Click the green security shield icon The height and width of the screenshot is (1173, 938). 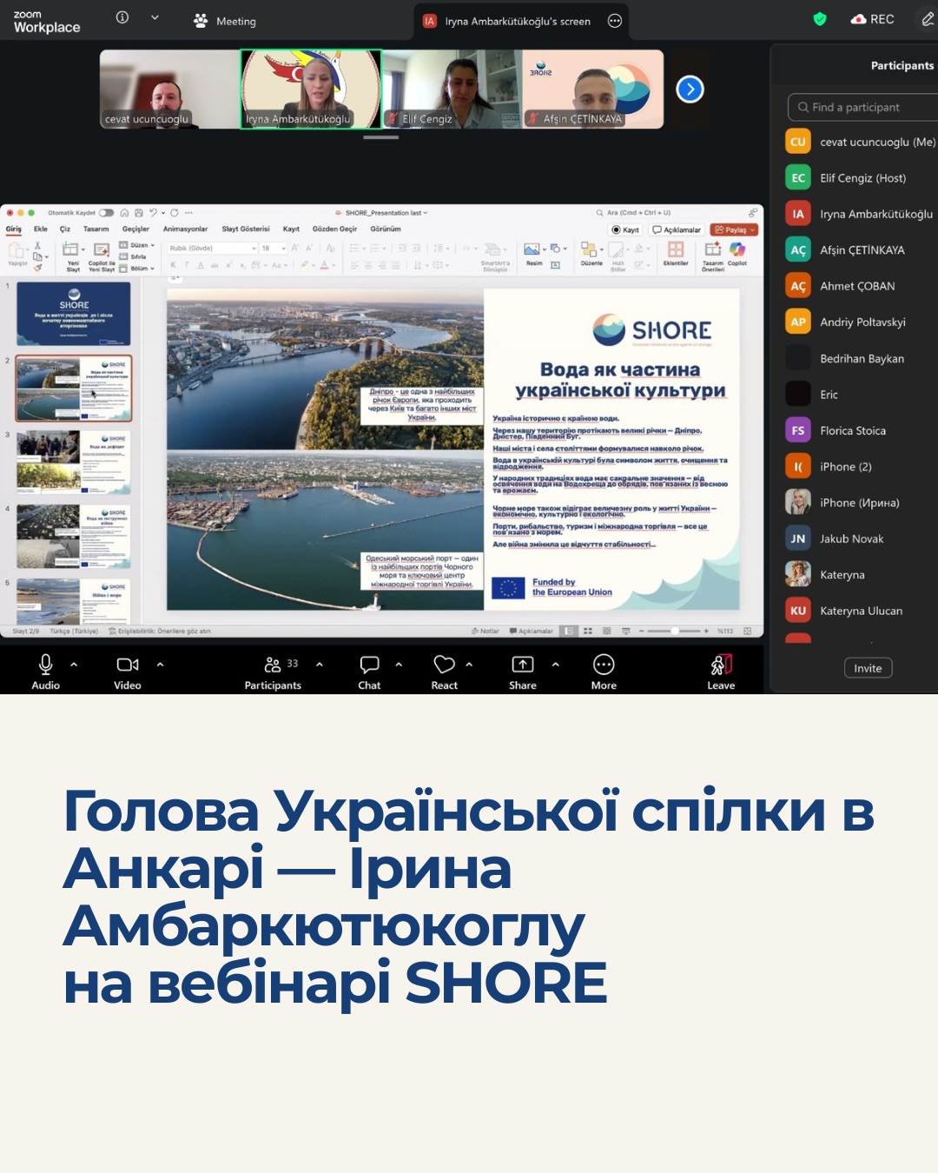click(x=819, y=19)
